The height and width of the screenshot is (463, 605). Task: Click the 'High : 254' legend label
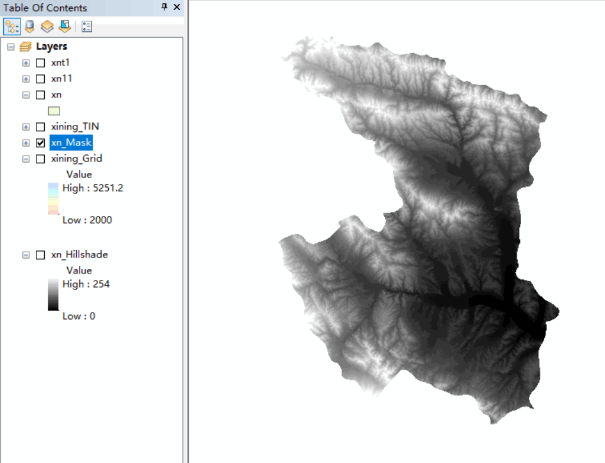tap(86, 284)
